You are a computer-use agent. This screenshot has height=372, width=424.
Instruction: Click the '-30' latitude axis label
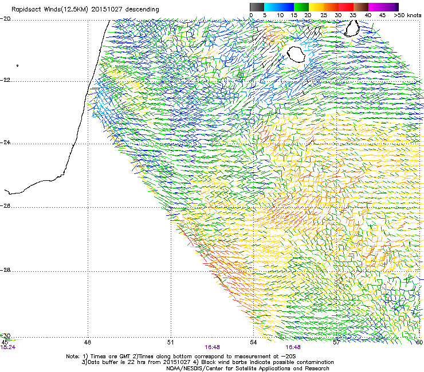5,336
